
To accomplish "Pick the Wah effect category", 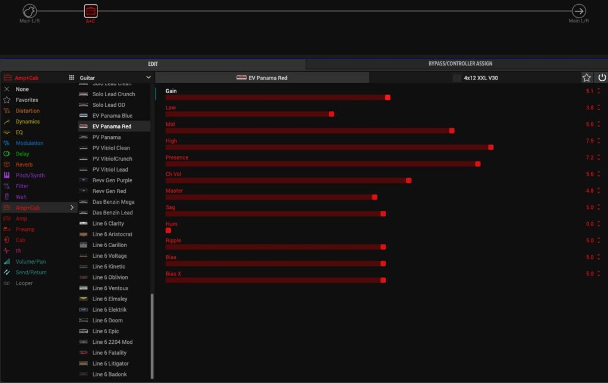I will point(21,197).
